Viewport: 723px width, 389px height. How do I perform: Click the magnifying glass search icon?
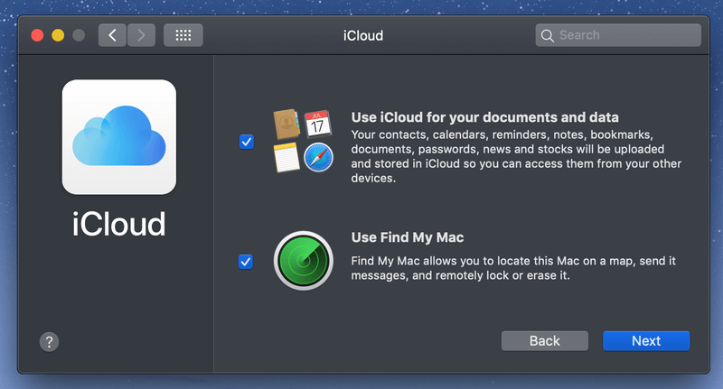coord(547,36)
